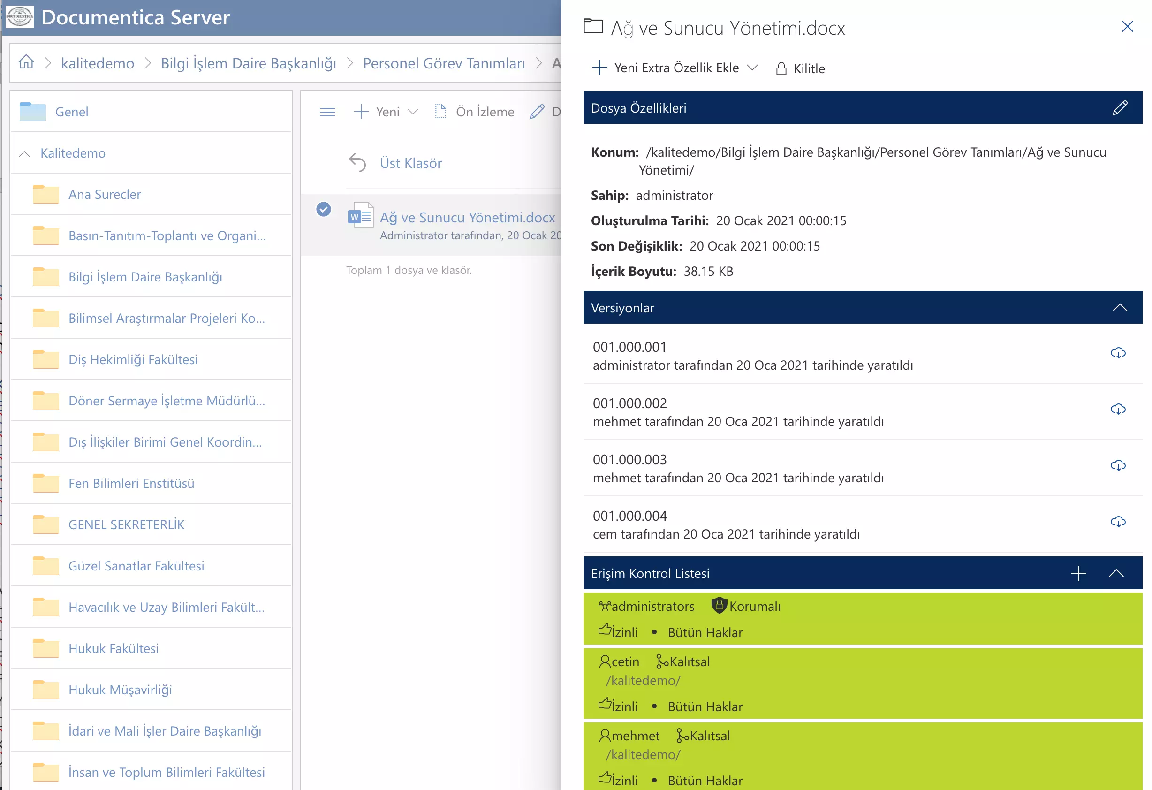
Task: Open Döner Sermaye İşletme Müdürlü... folder
Action: coord(151,400)
